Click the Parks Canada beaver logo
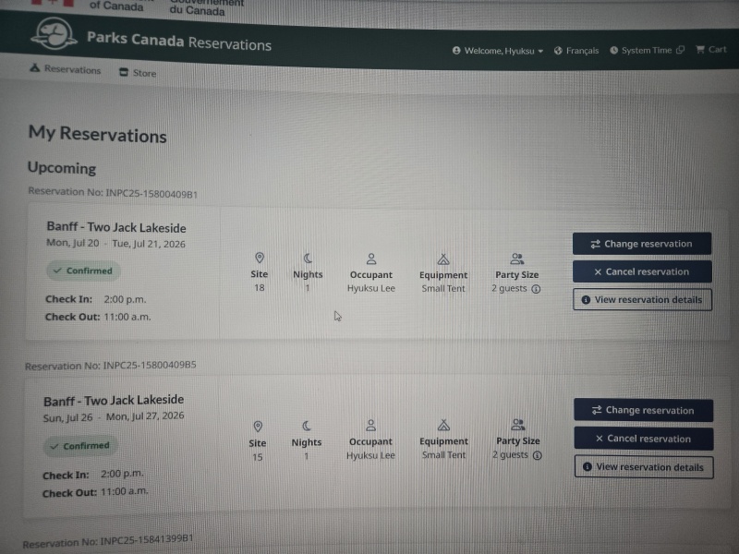 coord(54,33)
